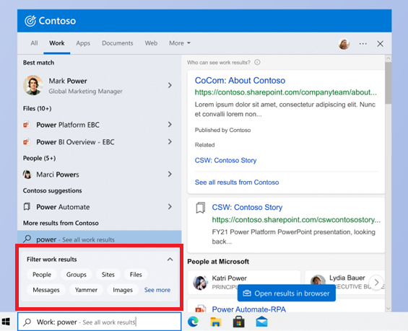Viewport: 408px width, 331px height.
Task: Expand the Mark Power result arrow
Action: pos(170,85)
